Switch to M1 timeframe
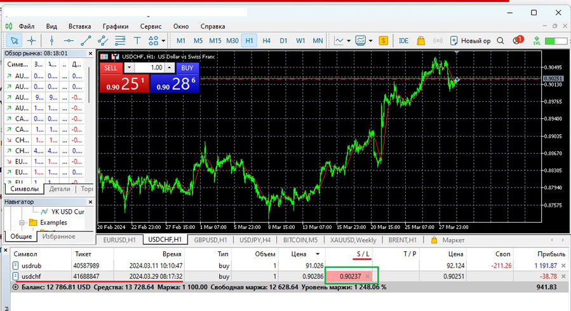This screenshot has height=311, width=571. coord(181,41)
